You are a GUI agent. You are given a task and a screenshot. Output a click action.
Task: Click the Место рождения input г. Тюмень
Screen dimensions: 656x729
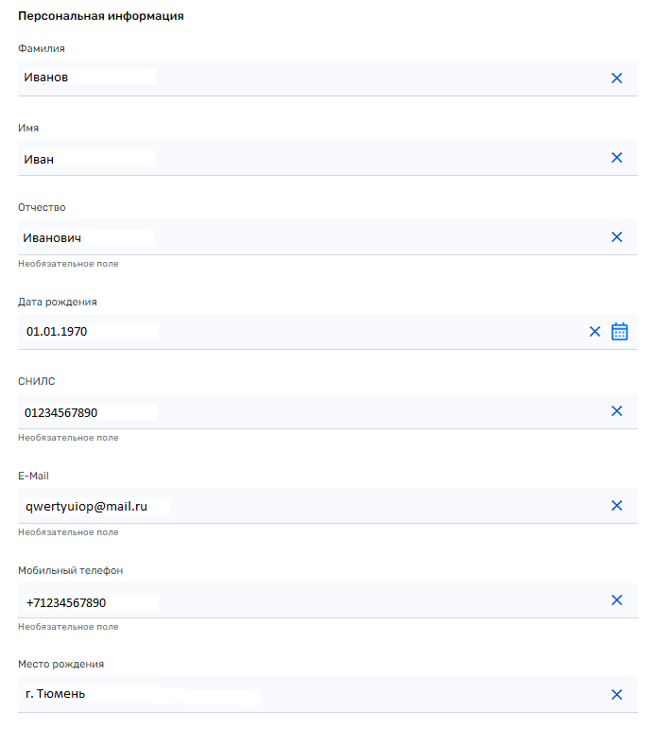coord(284,694)
